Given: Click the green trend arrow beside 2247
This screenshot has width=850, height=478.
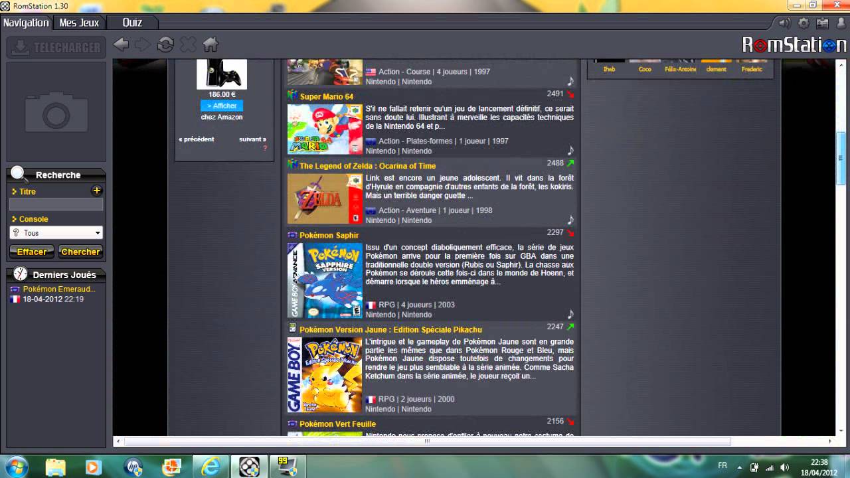Looking at the screenshot, I should [x=570, y=327].
